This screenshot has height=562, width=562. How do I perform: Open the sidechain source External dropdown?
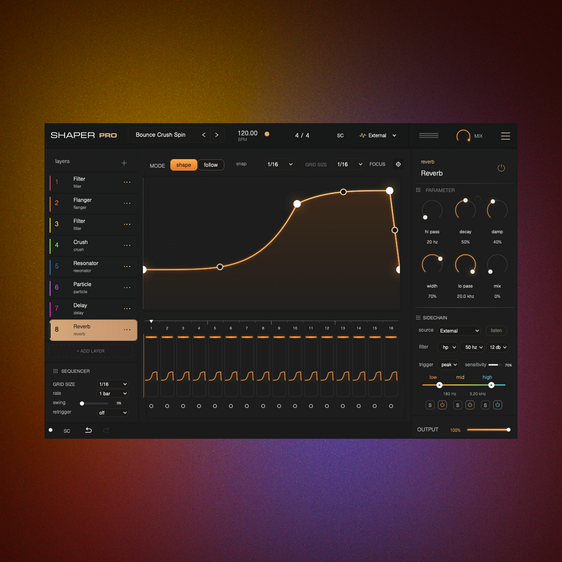tap(459, 330)
